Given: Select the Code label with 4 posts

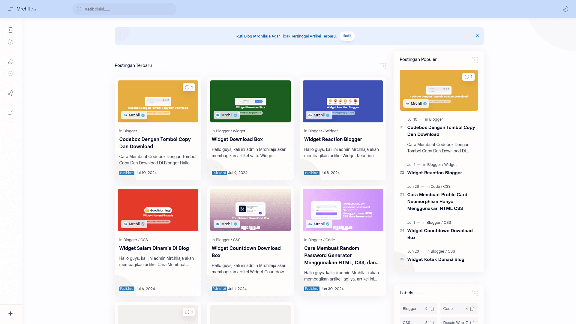Looking at the screenshot, I should coord(459,309).
